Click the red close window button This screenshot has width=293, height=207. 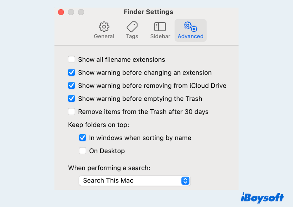tap(61, 12)
